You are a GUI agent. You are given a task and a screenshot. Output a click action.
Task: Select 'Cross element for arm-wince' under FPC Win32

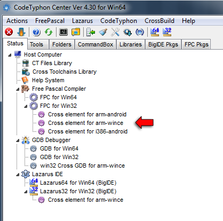pos(85,123)
